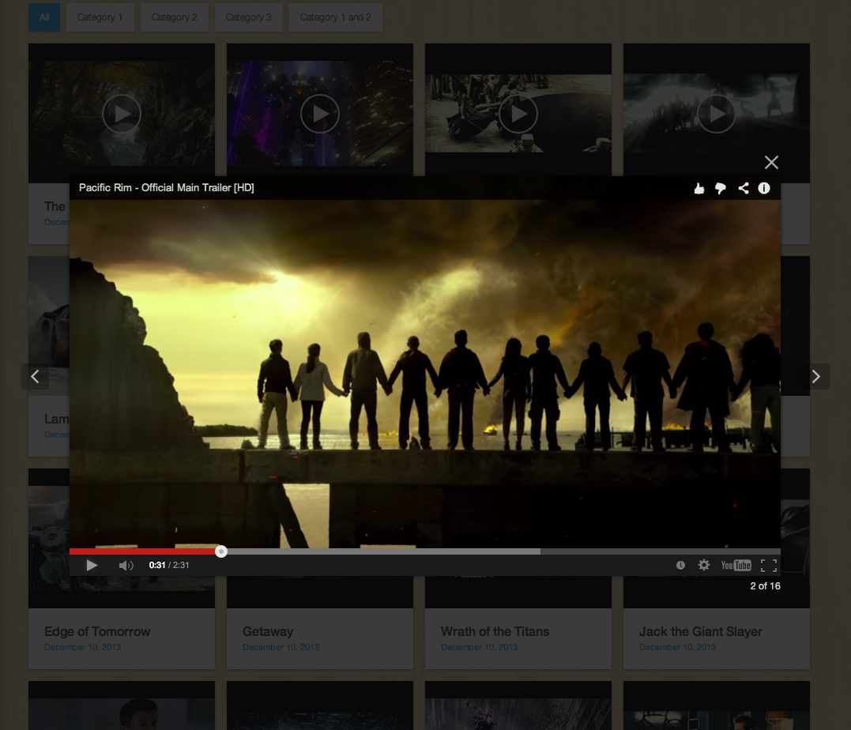Open quality settings from the gear menu
The height and width of the screenshot is (730, 851).
(703, 565)
